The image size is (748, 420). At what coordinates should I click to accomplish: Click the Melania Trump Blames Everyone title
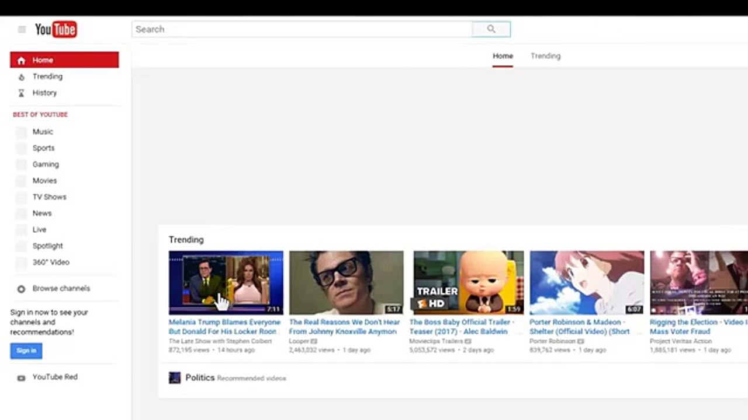pos(225,327)
